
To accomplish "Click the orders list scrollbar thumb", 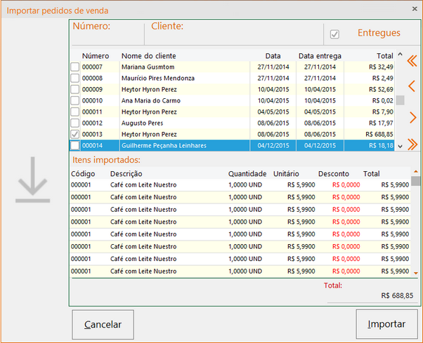I will 400,100.
